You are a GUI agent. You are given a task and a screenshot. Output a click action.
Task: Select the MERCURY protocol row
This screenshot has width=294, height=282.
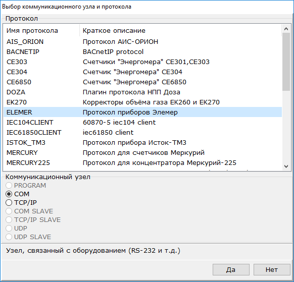click(142, 153)
